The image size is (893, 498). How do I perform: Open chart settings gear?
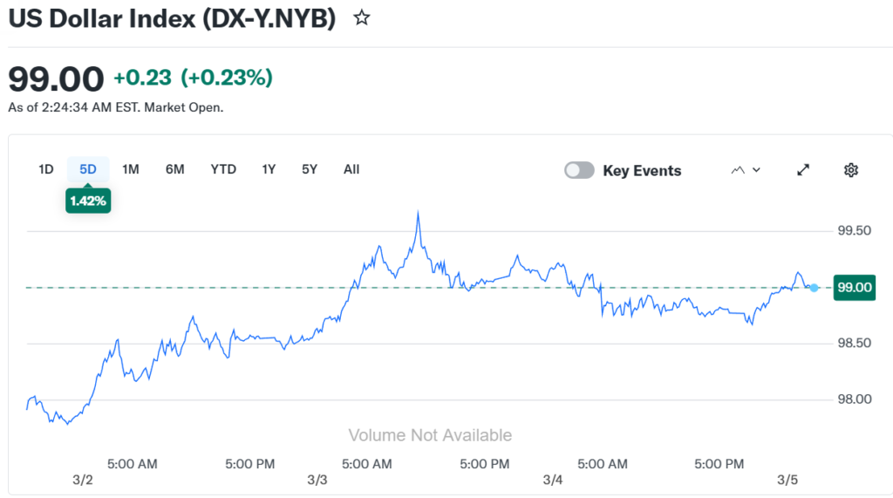(x=851, y=170)
